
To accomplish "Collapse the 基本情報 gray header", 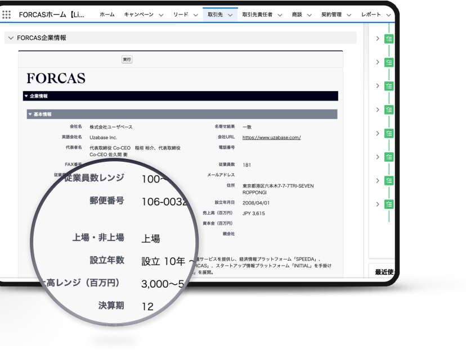I will (x=182, y=114).
